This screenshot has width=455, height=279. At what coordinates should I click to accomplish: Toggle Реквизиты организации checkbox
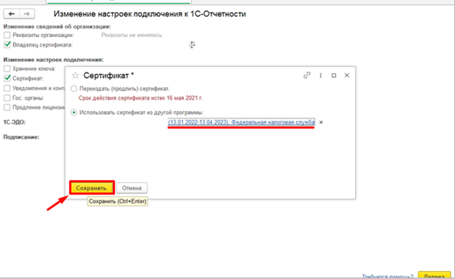tap(7, 35)
